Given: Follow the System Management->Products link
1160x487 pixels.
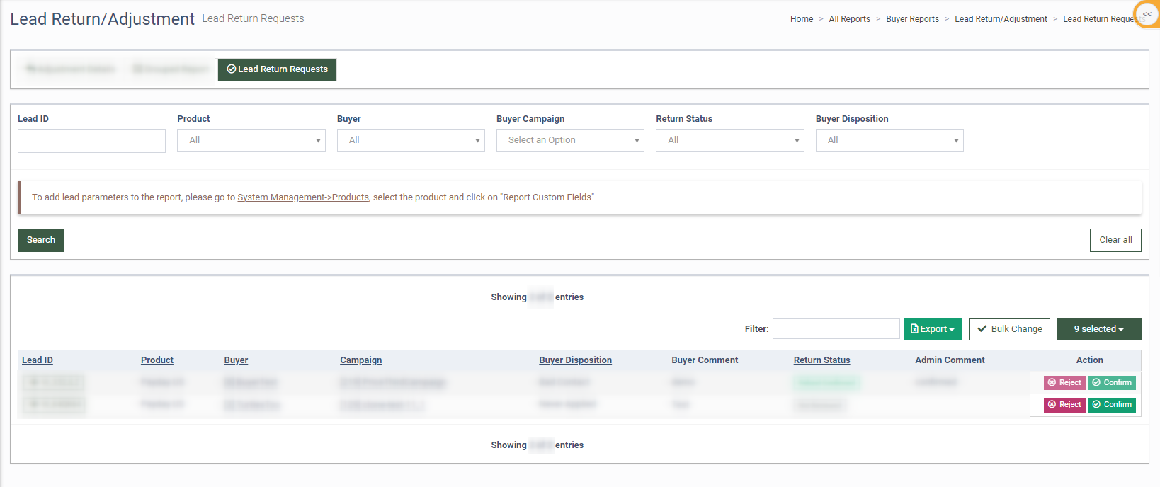Looking at the screenshot, I should click(303, 197).
